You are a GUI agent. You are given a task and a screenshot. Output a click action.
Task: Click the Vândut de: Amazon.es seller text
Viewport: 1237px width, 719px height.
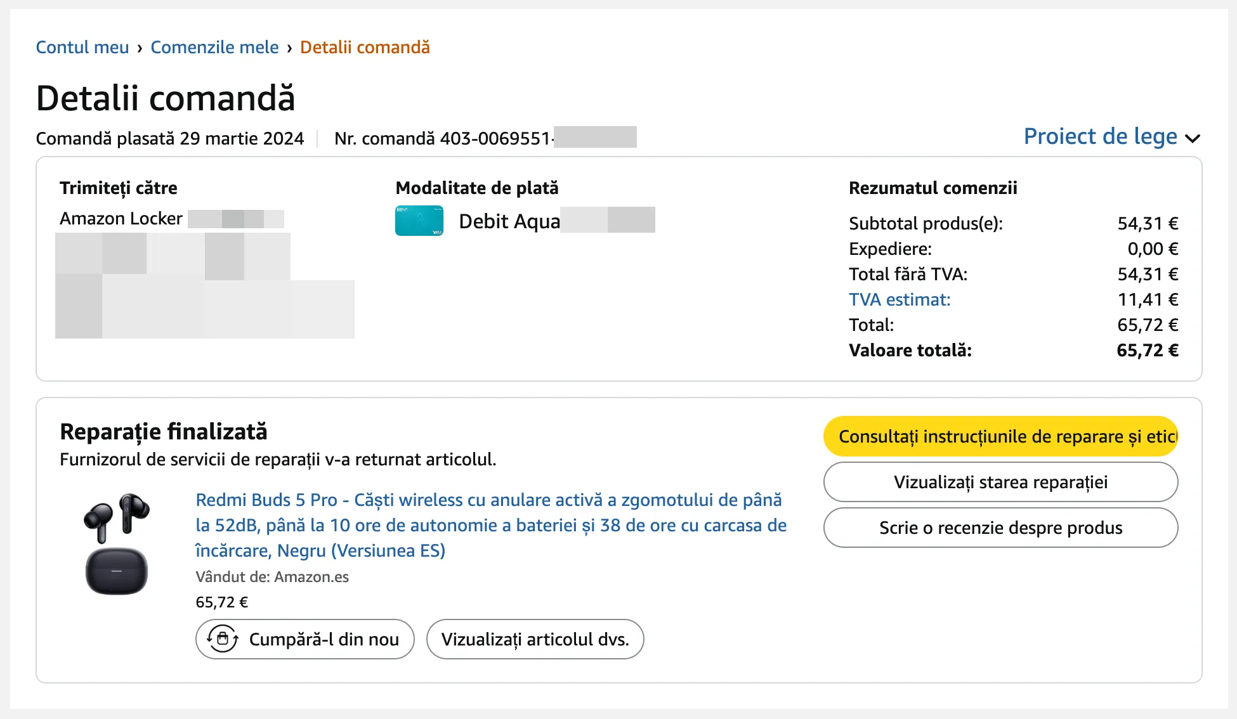point(272,577)
